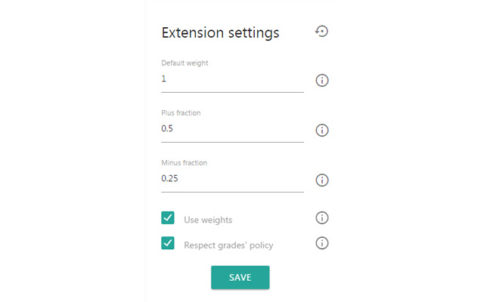Open the Default weight info icon
This screenshot has width=484, height=302.
322,81
